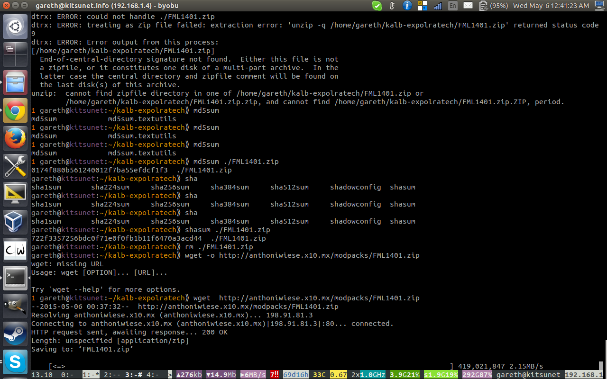
Task: Click the '292G87%' disk usage entry
Action: (478, 375)
